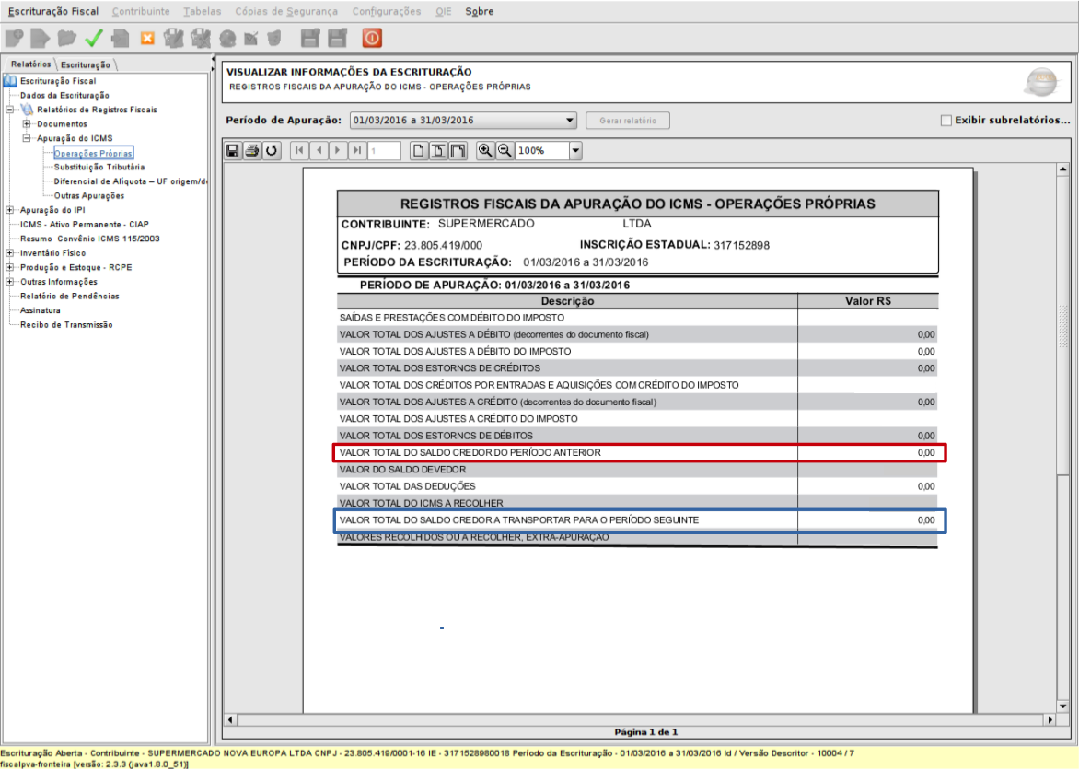Viewport: 1079px width, 770px height.
Task: Open the 100% zoom level dropdown
Action: tap(575, 150)
